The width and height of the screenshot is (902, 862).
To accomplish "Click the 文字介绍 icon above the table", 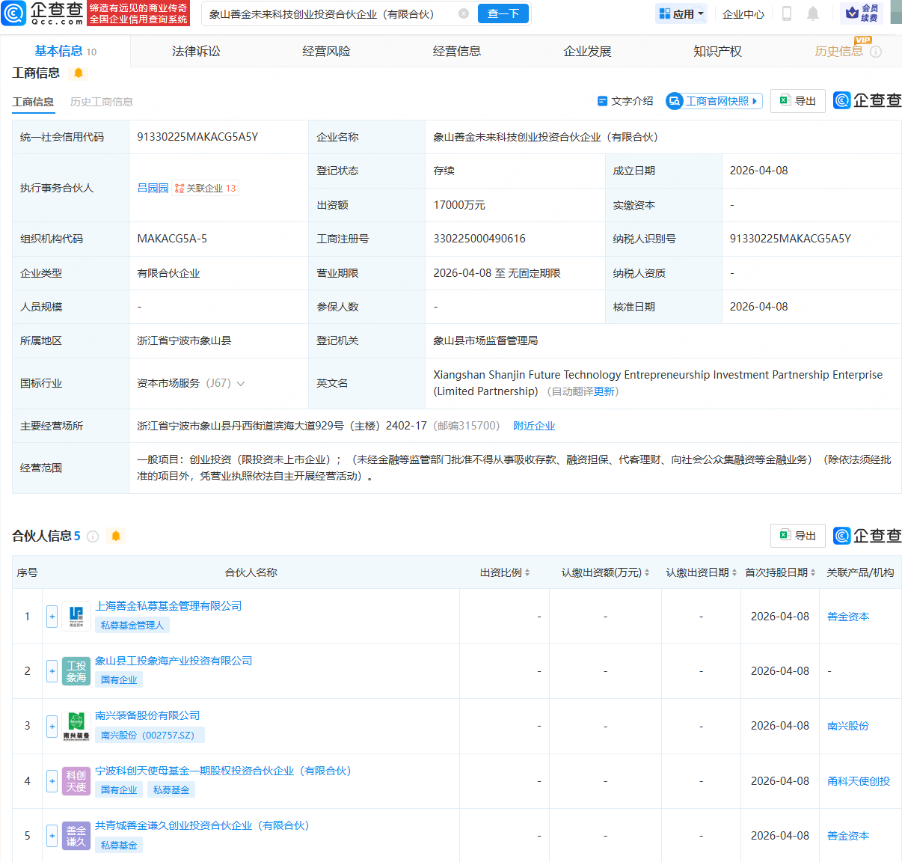I will coord(603,100).
